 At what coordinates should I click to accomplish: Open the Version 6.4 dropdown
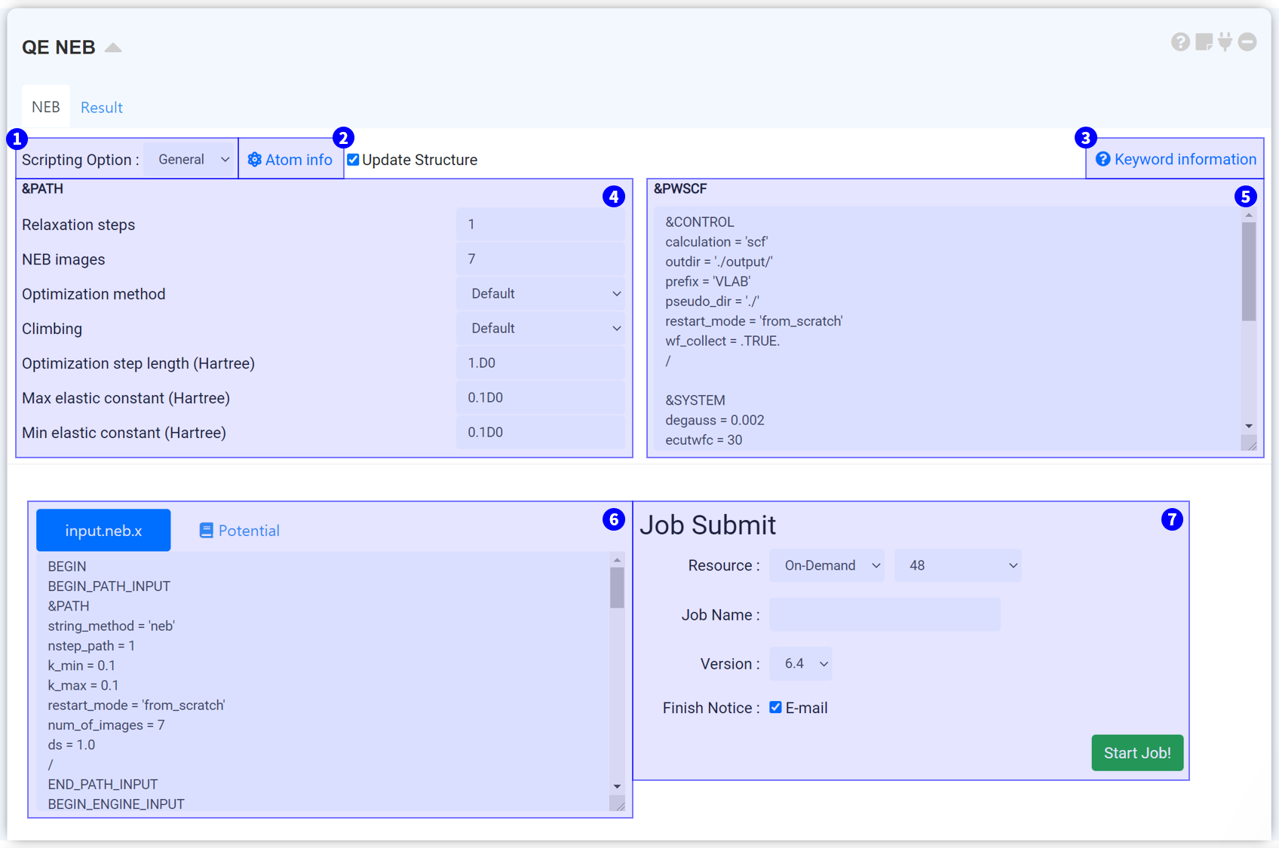[x=800, y=663]
